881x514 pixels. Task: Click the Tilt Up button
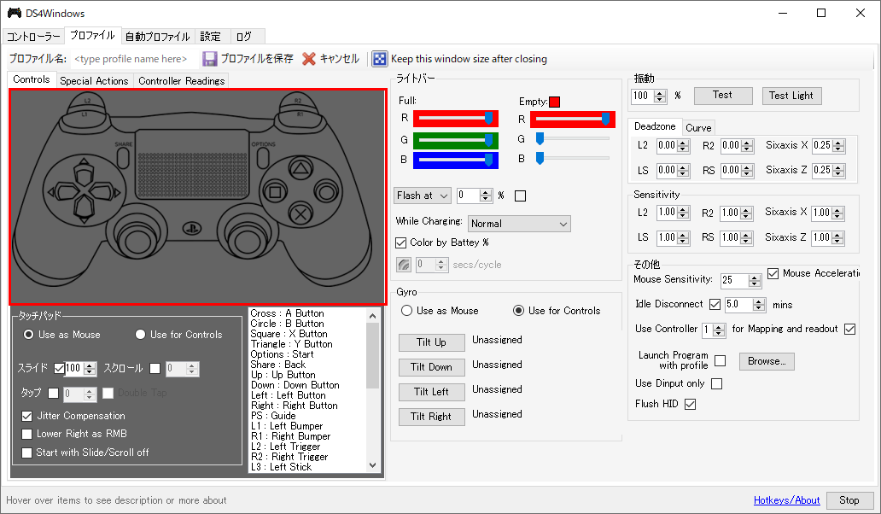(x=431, y=342)
